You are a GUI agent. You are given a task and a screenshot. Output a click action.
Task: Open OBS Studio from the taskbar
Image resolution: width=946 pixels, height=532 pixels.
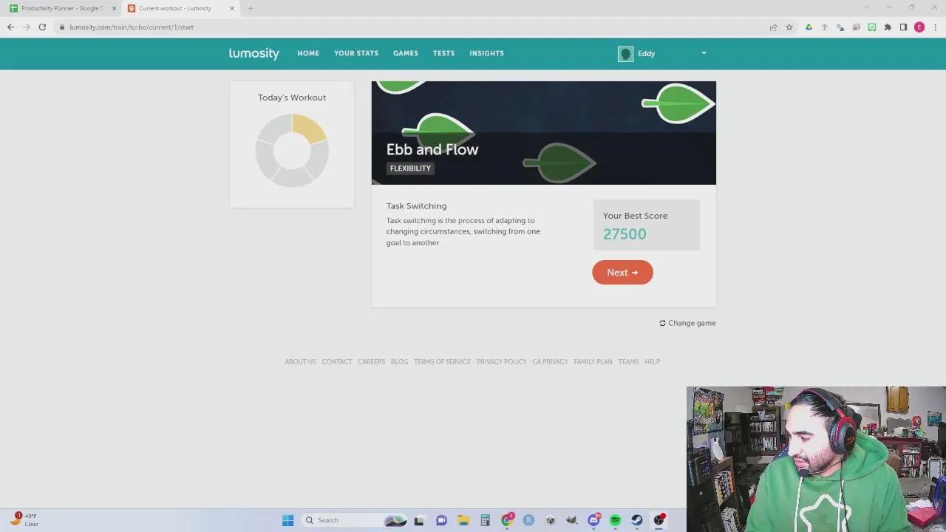coord(659,520)
